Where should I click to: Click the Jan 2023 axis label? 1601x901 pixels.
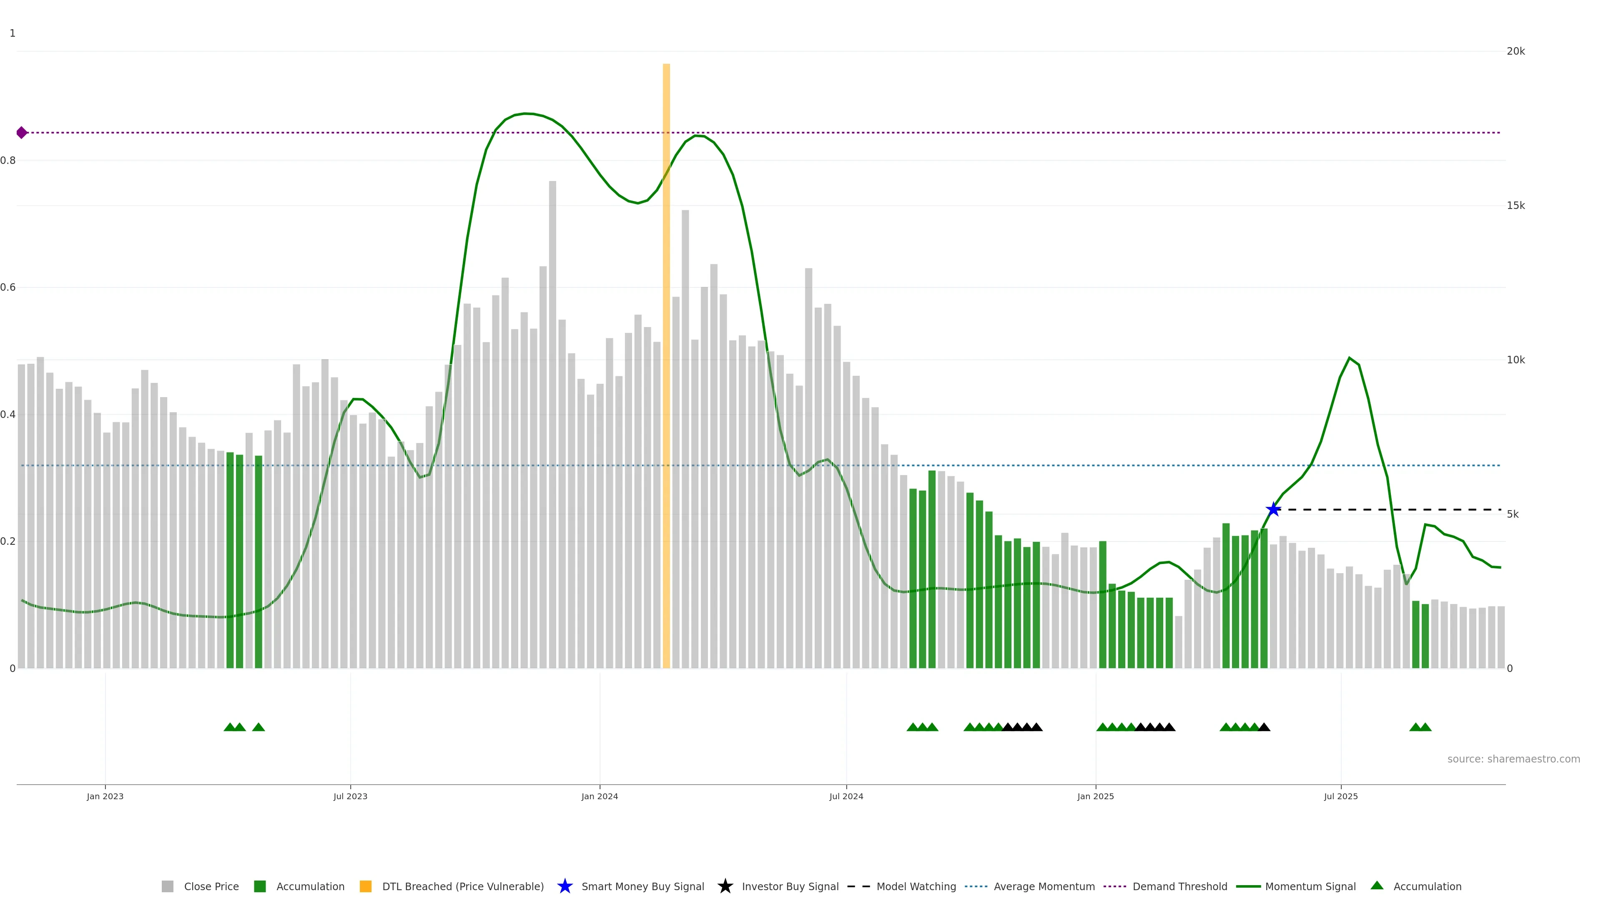[105, 796]
